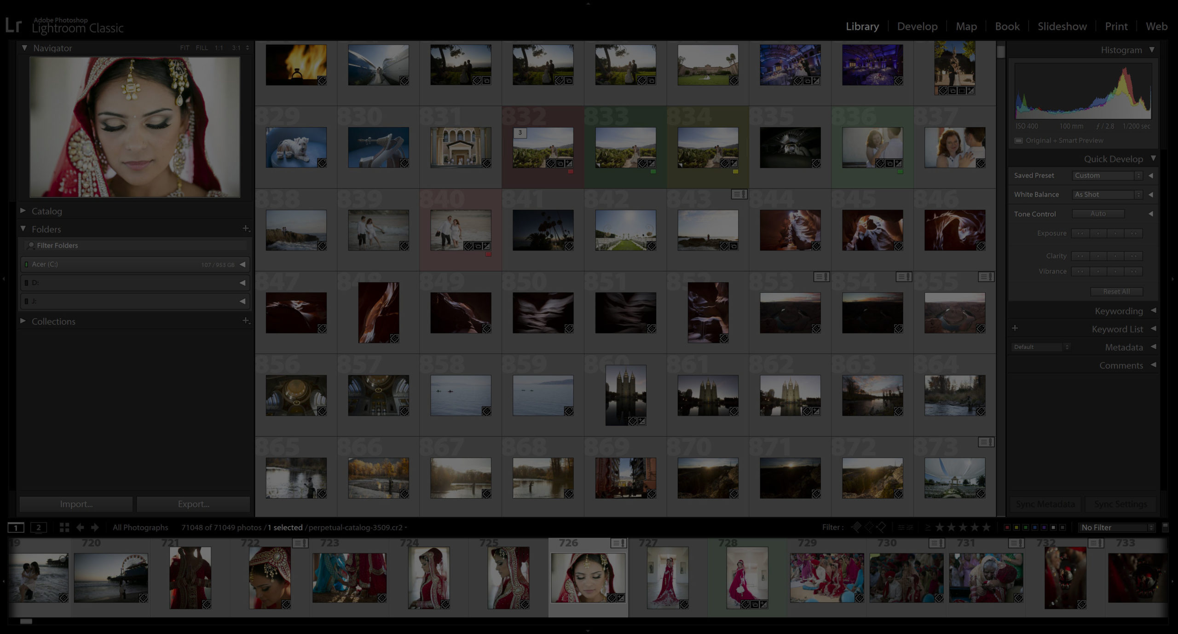Collapse the Histogram panel

(1152, 49)
